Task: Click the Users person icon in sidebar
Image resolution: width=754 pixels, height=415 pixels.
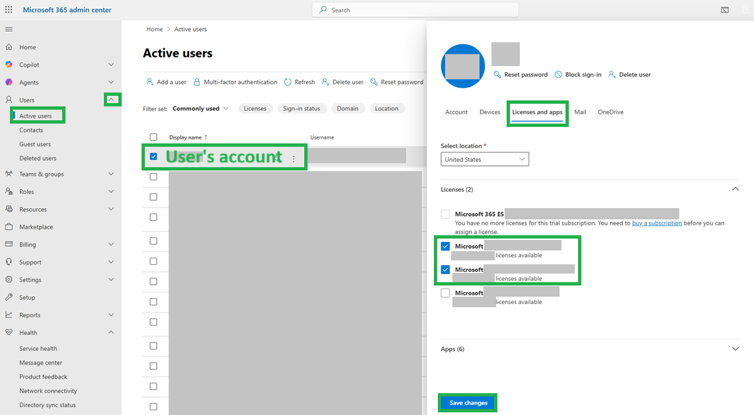Action: point(9,100)
